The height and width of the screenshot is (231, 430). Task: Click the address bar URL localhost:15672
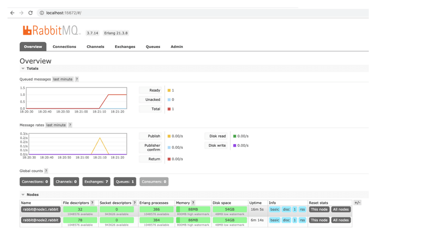click(x=63, y=13)
